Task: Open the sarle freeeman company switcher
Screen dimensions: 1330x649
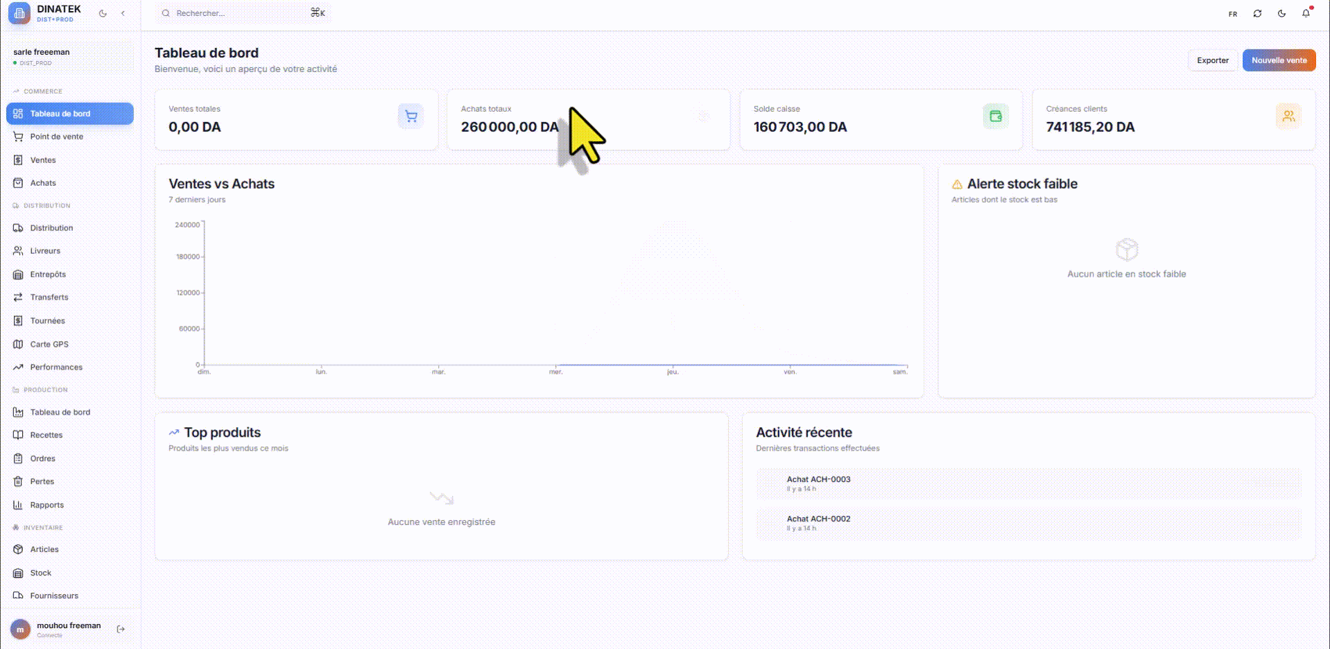Action: [x=69, y=56]
